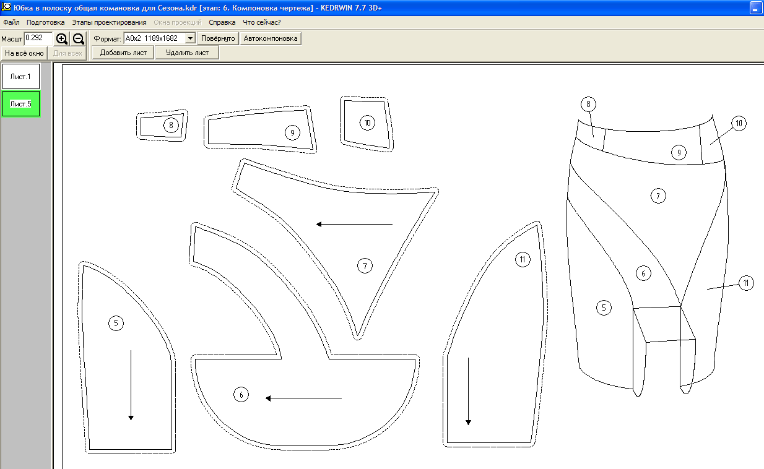
Task: Click Удалить лист button
Action: [187, 53]
